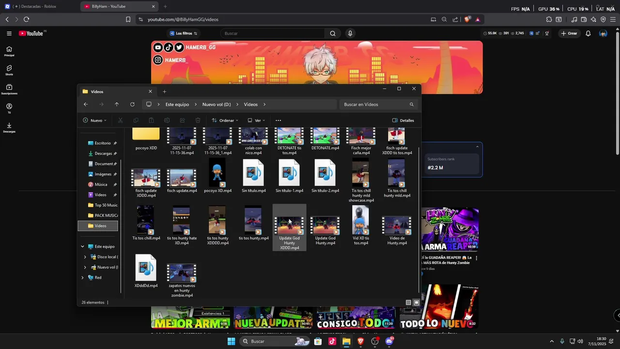Open Escritorio in Explorer quick access
The height and width of the screenshot is (349, 620).
pos(102,143)
